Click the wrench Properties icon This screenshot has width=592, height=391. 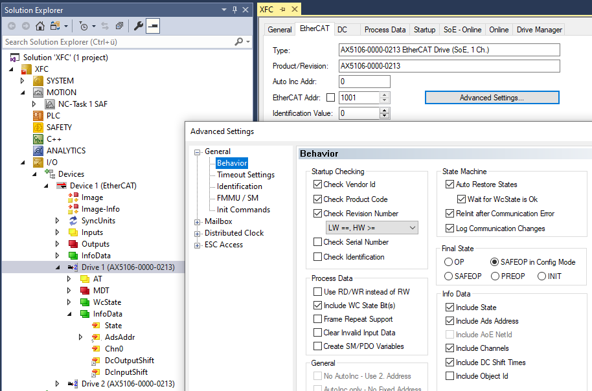point(138,26)
